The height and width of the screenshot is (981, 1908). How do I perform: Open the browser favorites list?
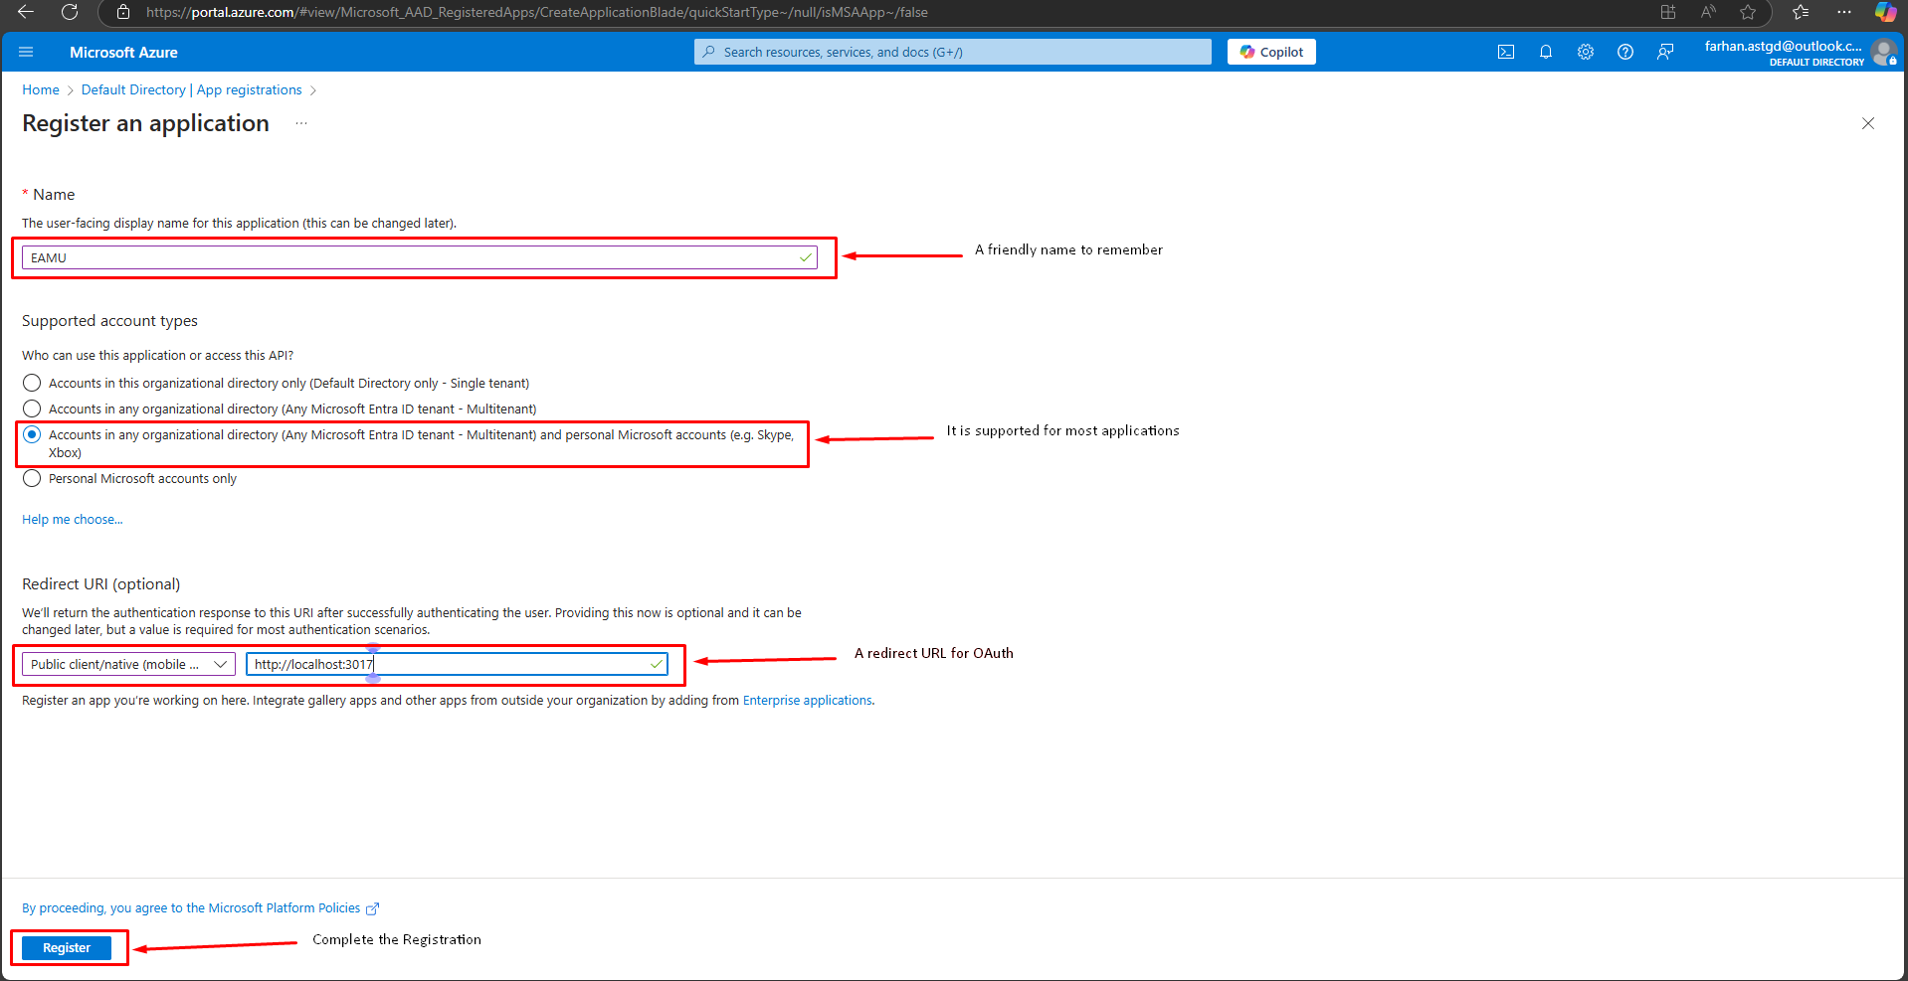(1801, 12)
